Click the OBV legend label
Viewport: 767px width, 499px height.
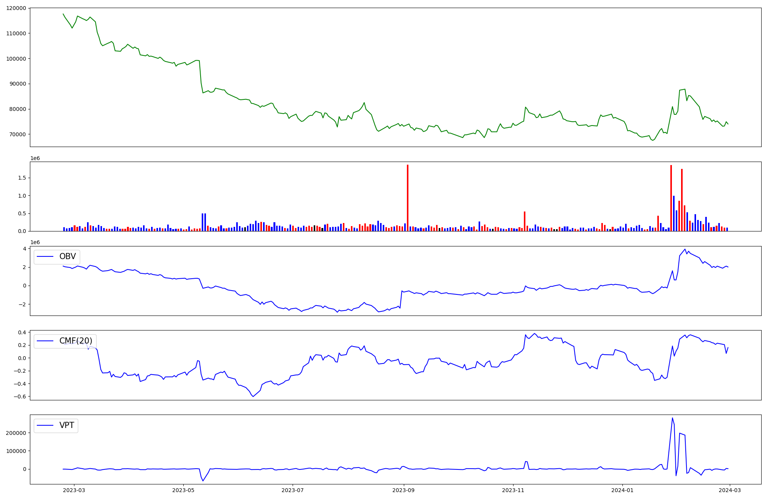67,256
